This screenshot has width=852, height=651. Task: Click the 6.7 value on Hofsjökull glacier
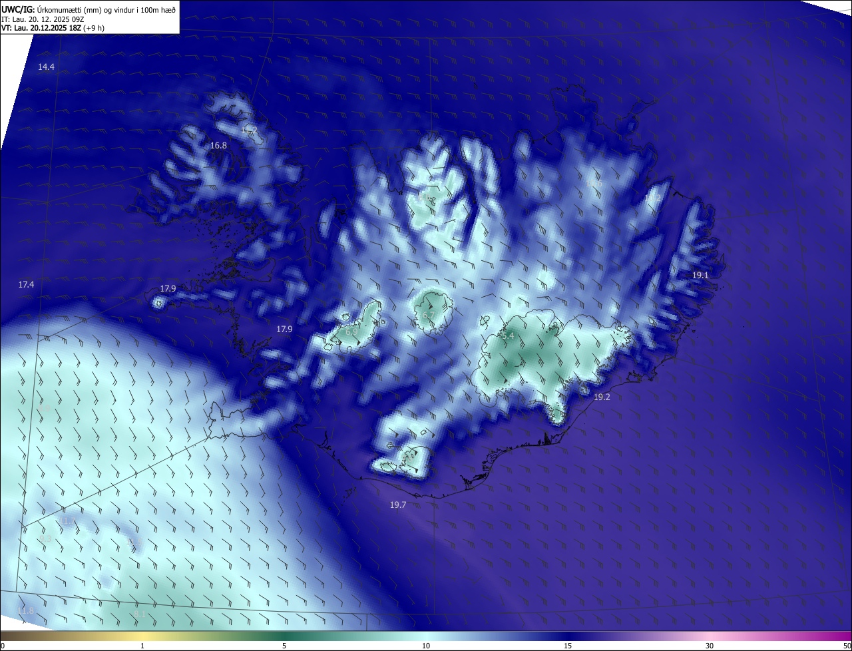tap(428, 315)
